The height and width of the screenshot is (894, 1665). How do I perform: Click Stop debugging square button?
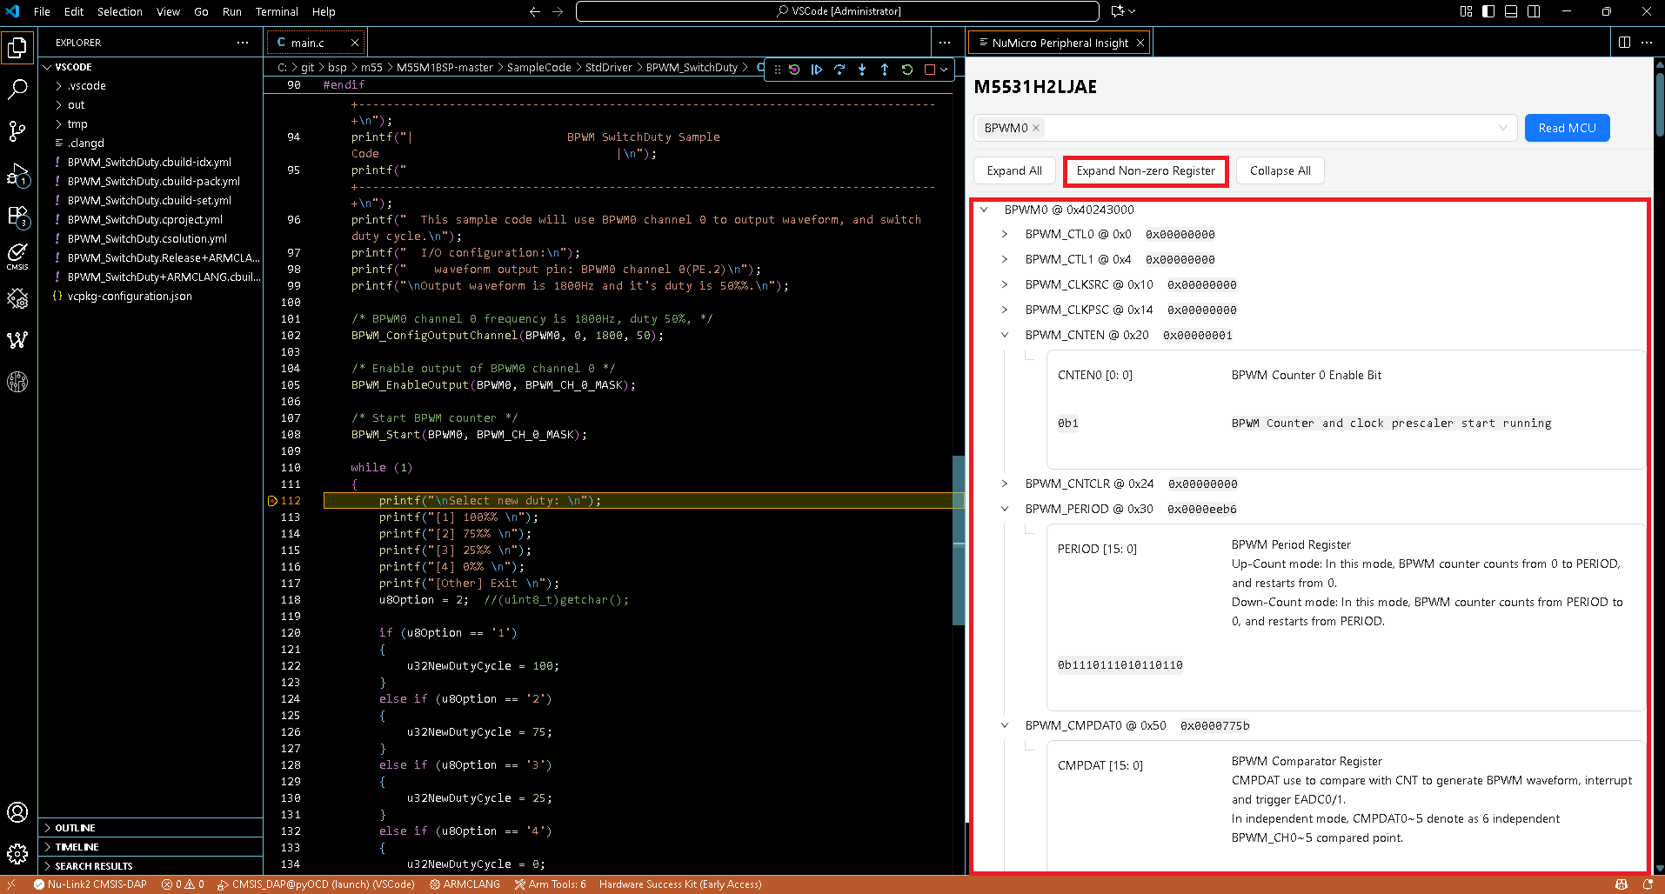pyautogui.click(x=929, y=70)
